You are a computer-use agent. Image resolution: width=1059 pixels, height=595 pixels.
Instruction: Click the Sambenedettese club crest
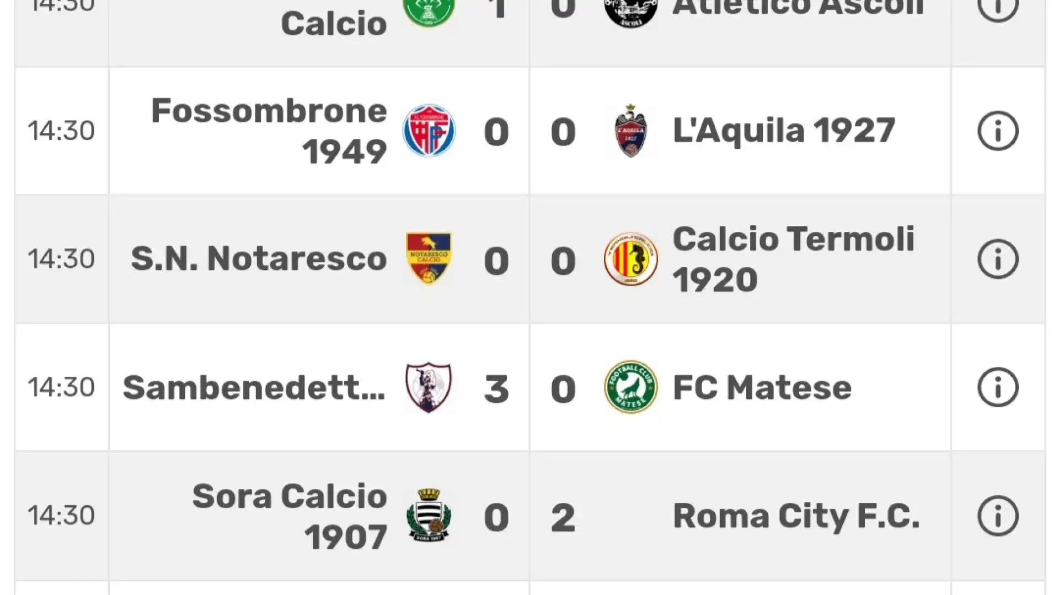point(429,387)
